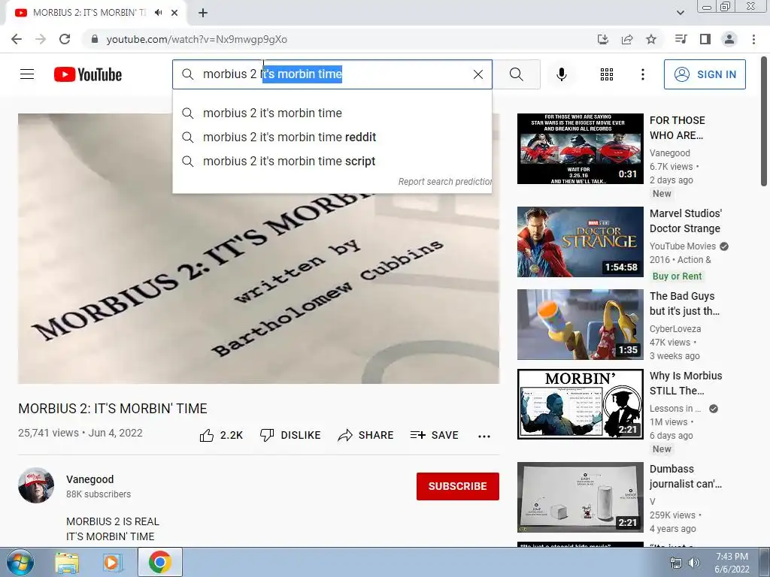Click the install/download page icon in address bar

tap(602, 39)
